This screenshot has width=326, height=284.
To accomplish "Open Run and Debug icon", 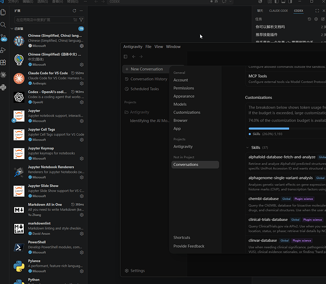I will [3, 50].
